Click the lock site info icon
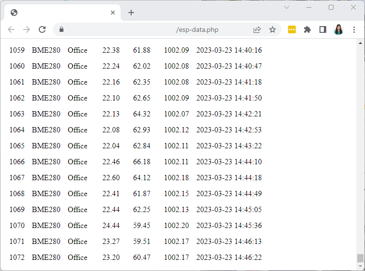This screenshot has height=271, width=365. tap(61, 29)
